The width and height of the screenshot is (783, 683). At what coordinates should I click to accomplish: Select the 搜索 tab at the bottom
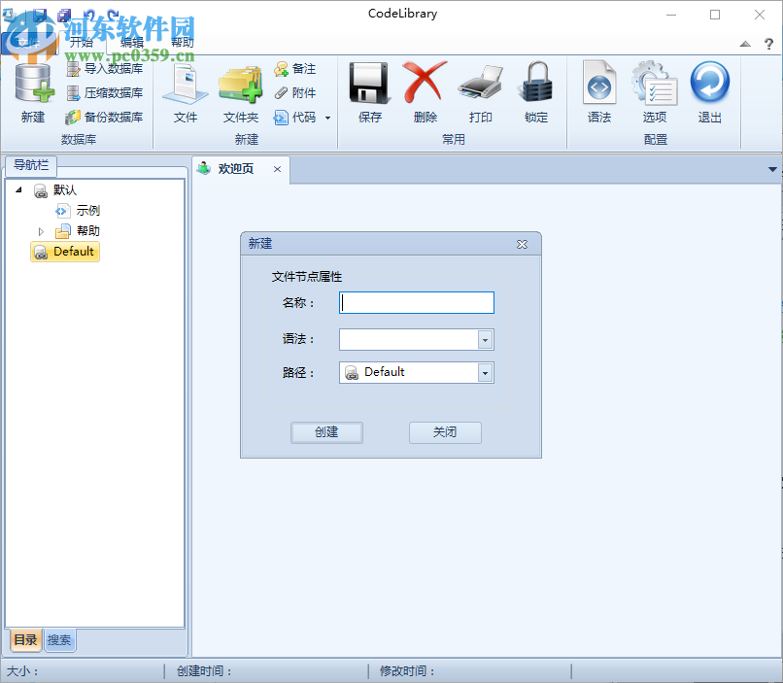59,640
